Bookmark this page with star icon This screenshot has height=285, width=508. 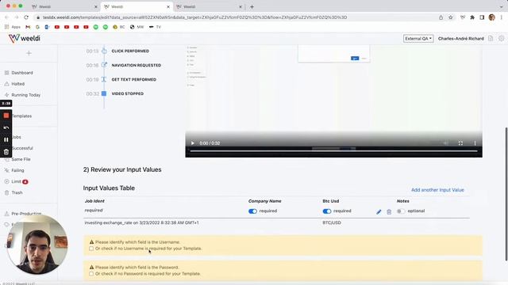coord(450,17)
